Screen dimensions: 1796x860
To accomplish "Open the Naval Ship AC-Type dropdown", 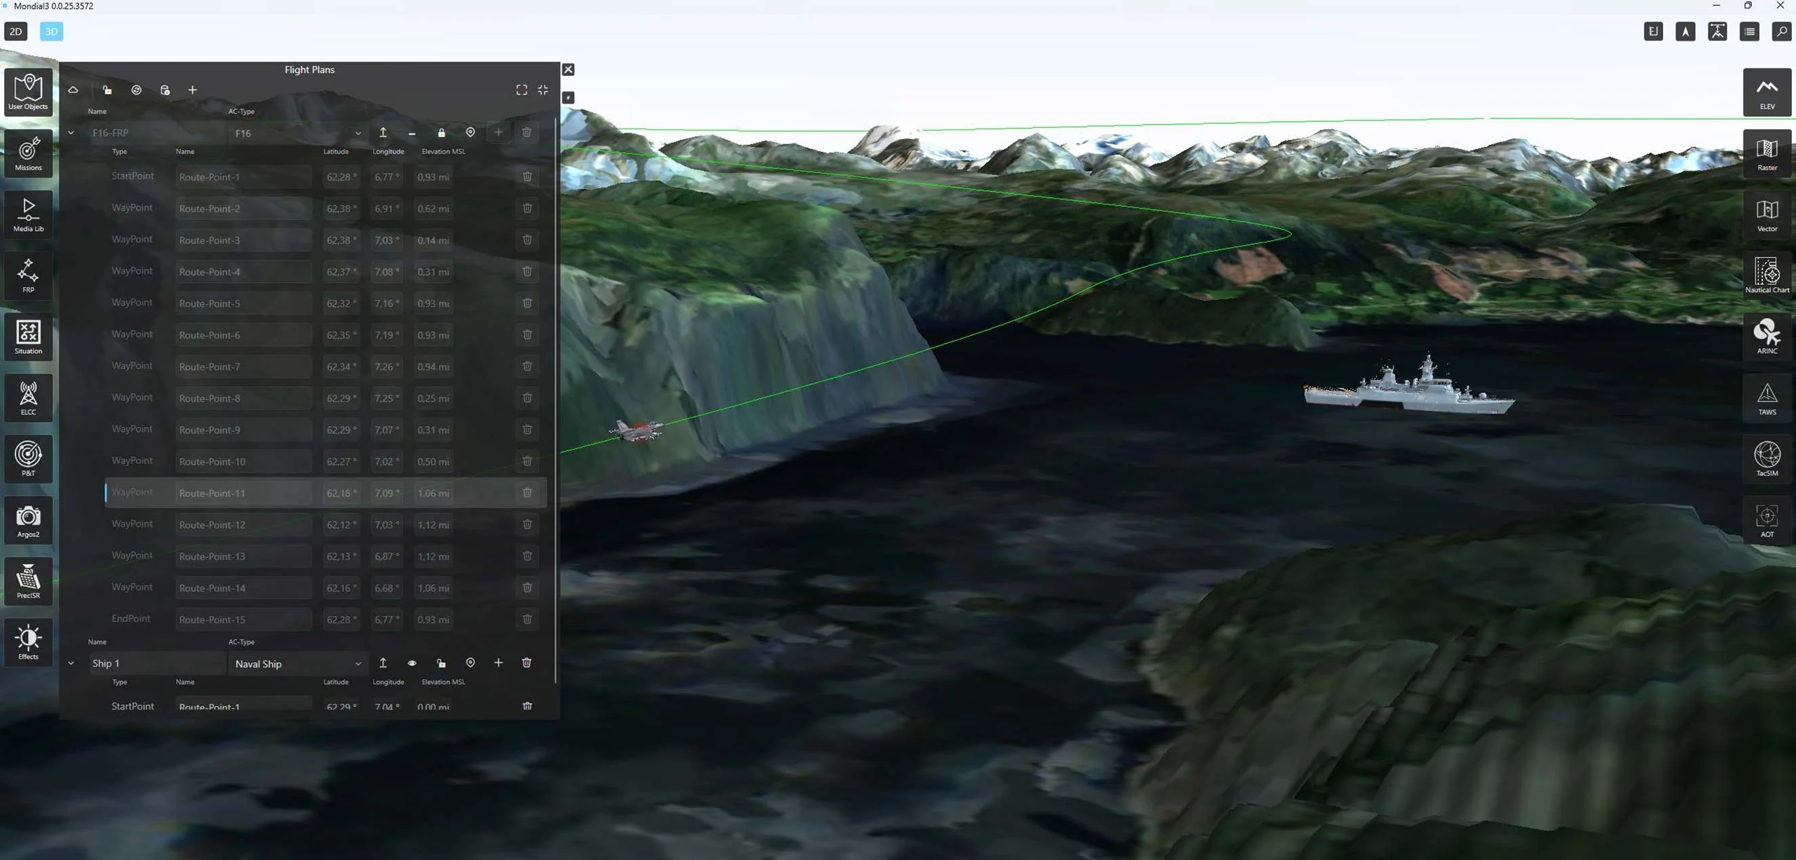I will (298, 664).
